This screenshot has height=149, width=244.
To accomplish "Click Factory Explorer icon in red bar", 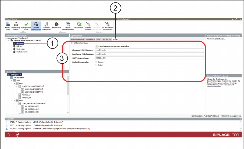I will [x=17, y=135].
